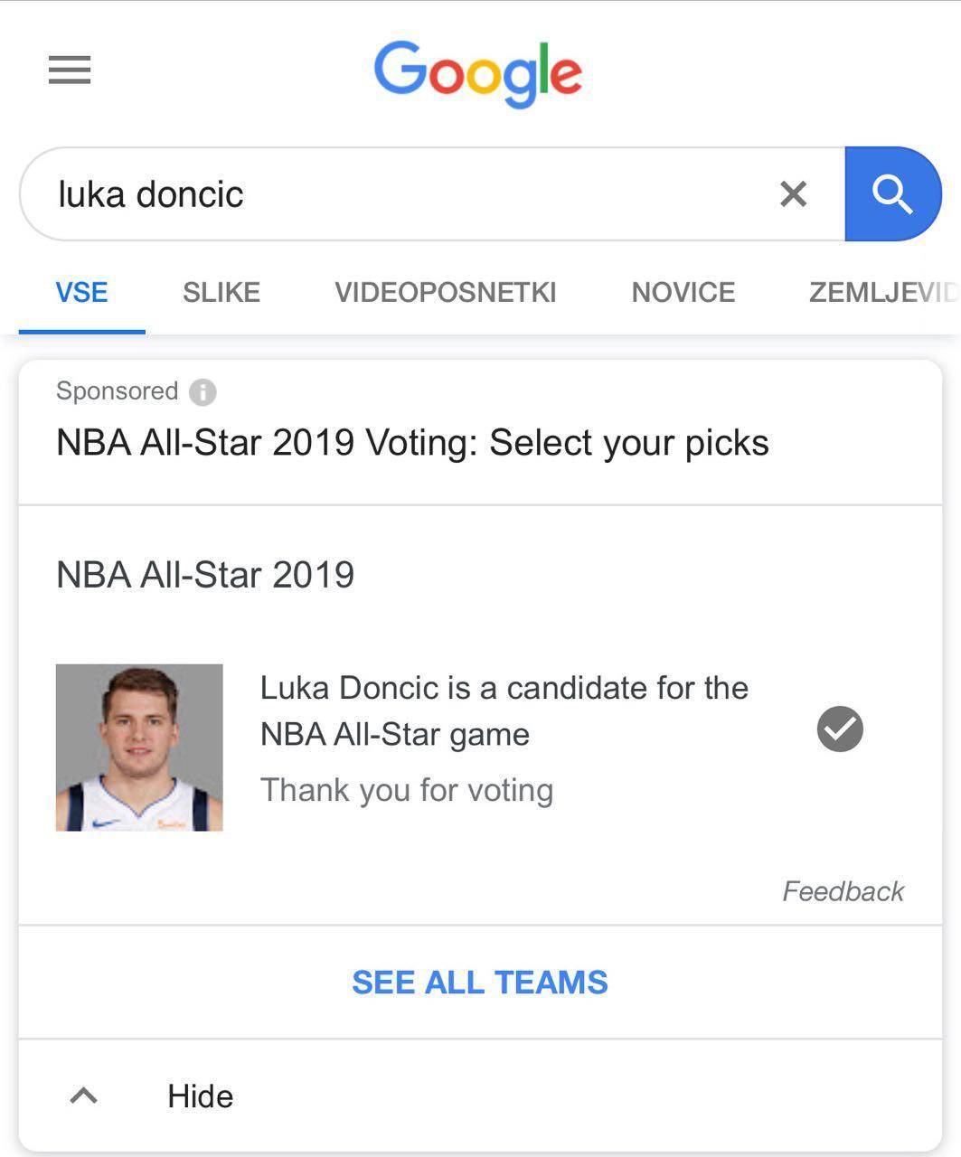Click the Google logo
This screenshot has height=1157, width=961.
click(x=477, y=72)
